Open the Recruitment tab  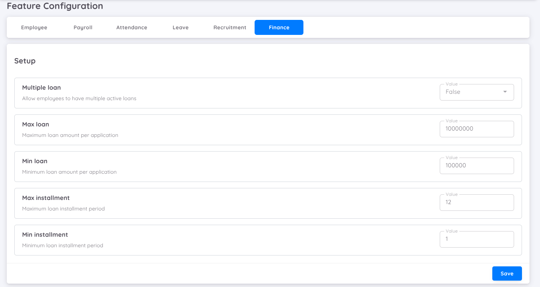[x=230, y=27]
